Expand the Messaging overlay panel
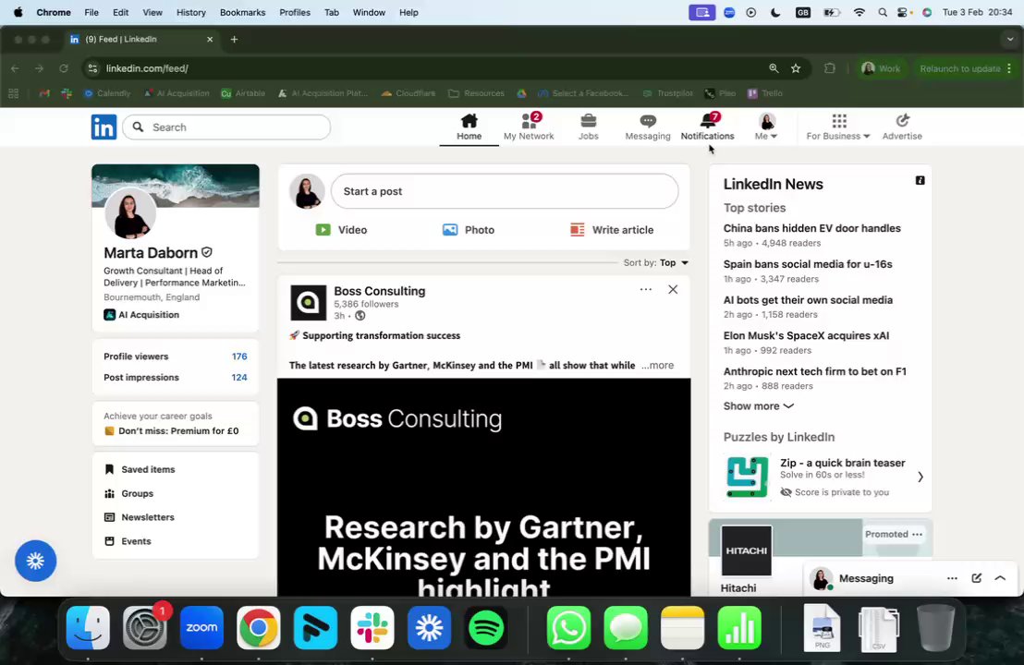This screenshot has height=665, width=1024. [x=1000, y=578]
